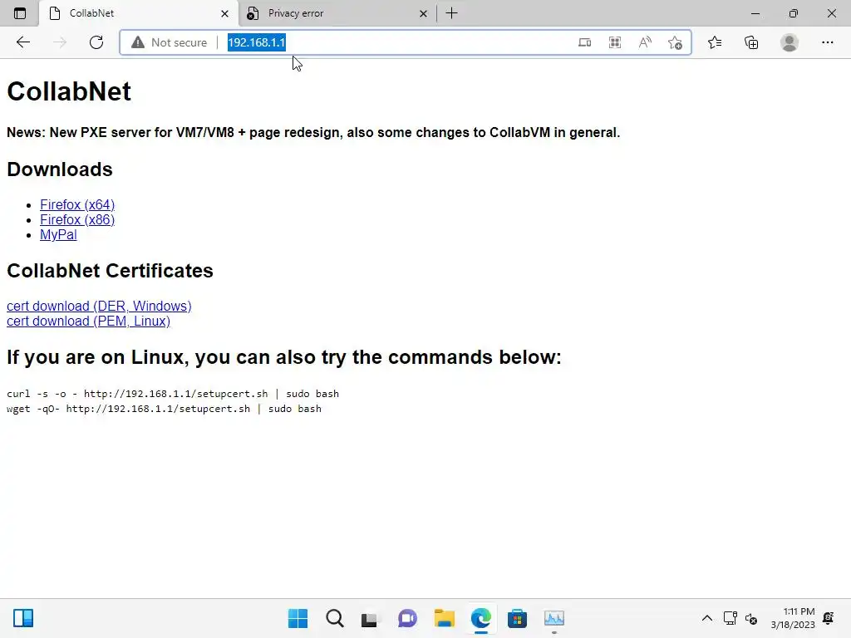Switch to the CollabNet tab

pos(139,13)
